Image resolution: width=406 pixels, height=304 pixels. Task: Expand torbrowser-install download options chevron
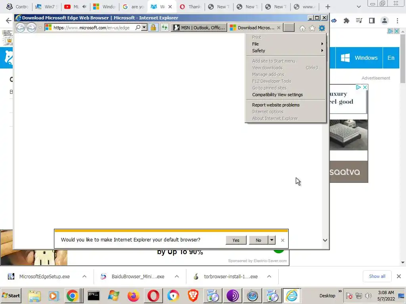click(x=269, y=277)
